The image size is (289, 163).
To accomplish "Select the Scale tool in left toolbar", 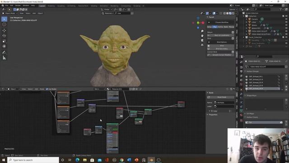I will [4, 41].
